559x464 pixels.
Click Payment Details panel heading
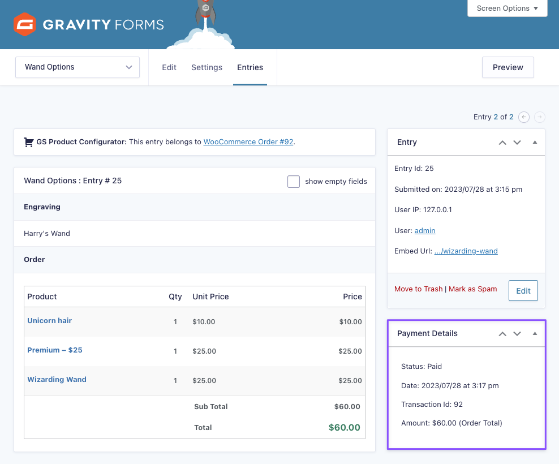[x=427, y=333]
